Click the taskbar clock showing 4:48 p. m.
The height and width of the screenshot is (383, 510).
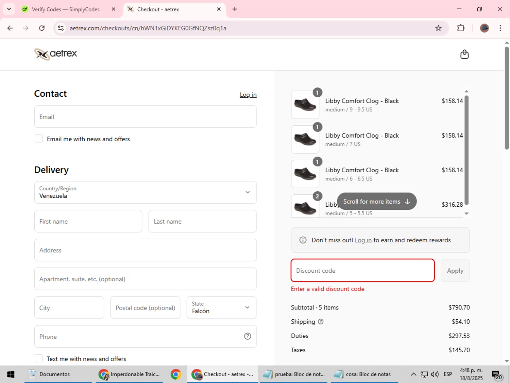471,374
